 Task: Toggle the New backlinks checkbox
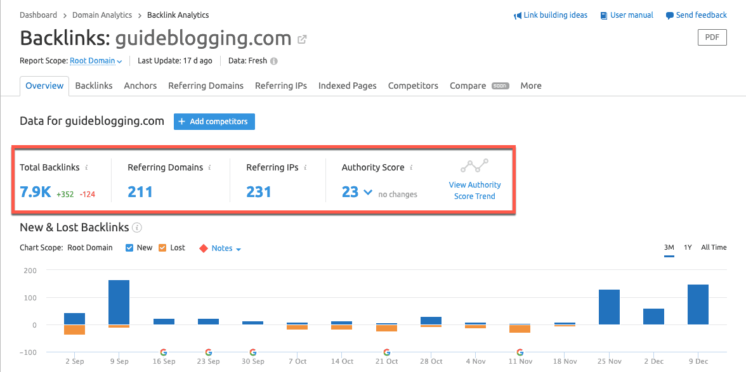(x=129, y=248)
